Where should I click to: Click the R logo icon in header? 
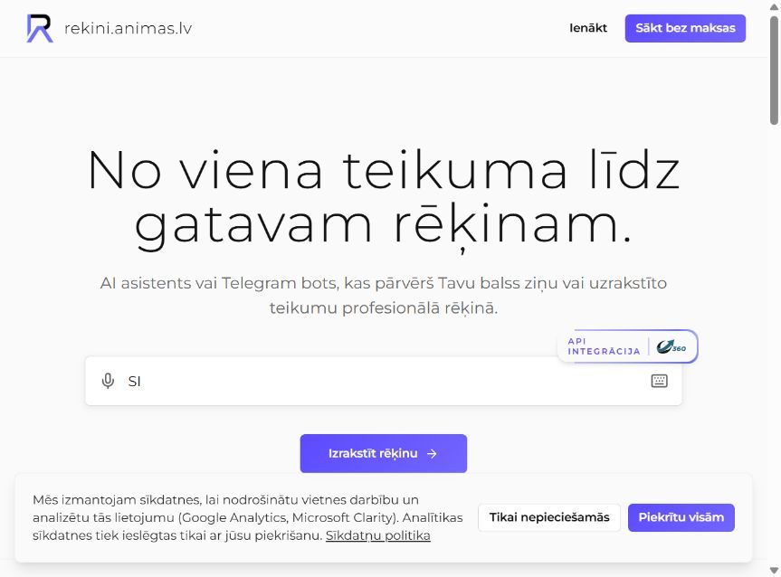(x=40, y=28)
